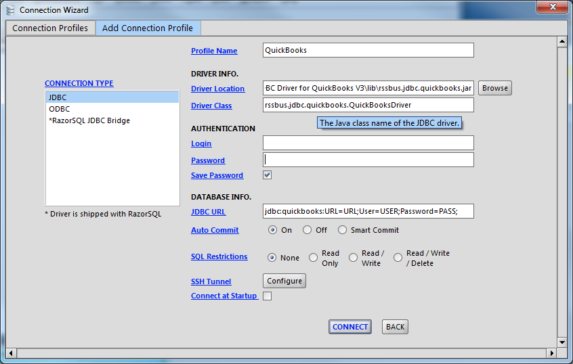Click the vertical scrollbar up arrow

coord(561,41)
